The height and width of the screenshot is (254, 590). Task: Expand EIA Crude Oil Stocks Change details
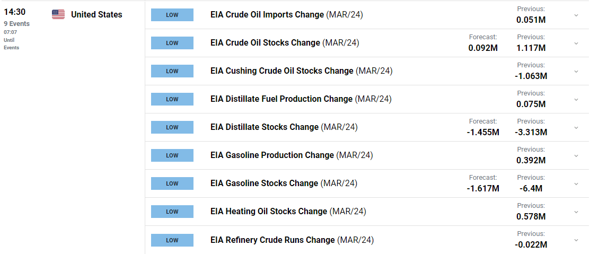576,43
